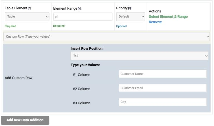Click the #2 Column label

point(81,89)
